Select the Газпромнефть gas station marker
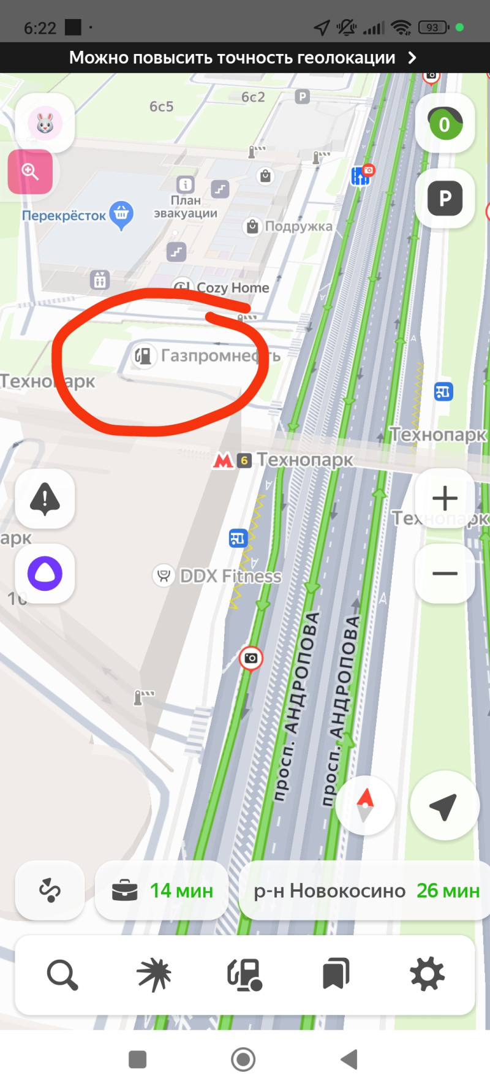Image resolution: width=490 pixels, height=1089 pixels. (x=143, y=356)
